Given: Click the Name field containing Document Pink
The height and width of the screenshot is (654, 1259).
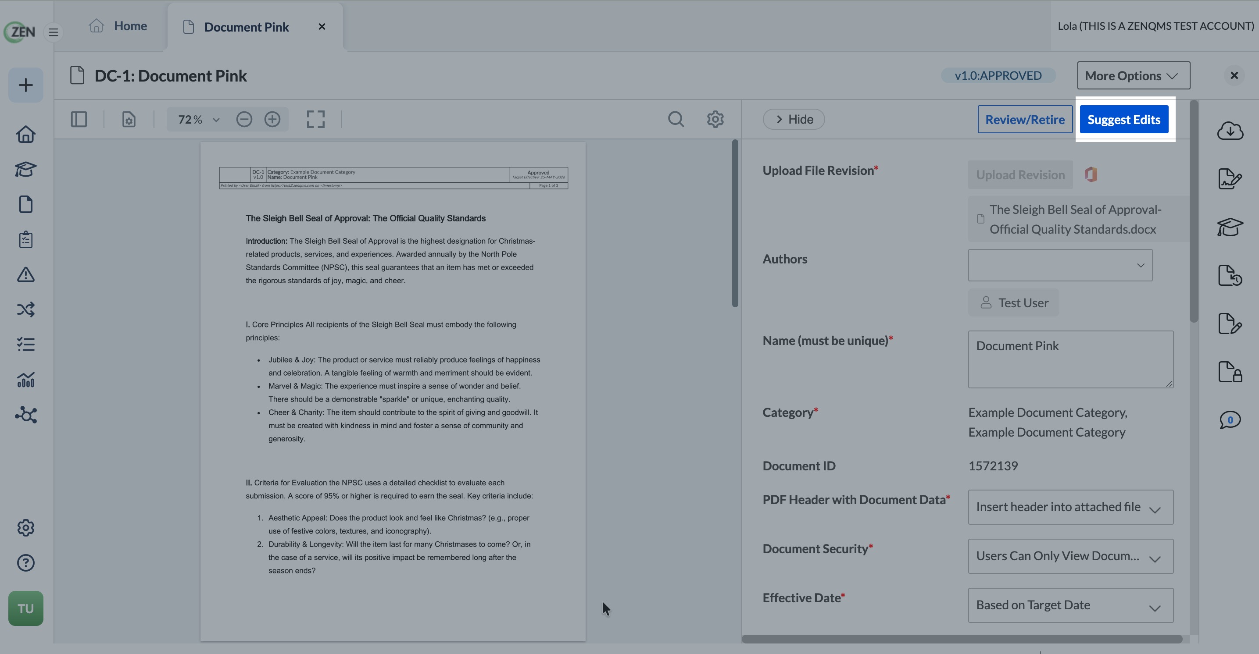Looking at the screenshot, I should 1070,359.
